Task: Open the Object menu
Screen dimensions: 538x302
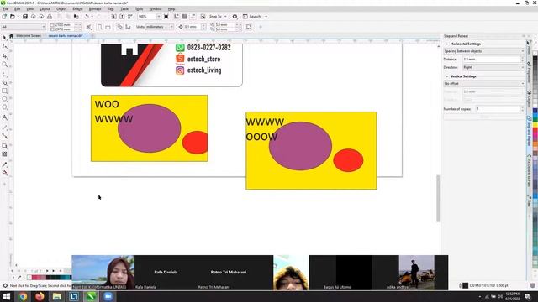Action: pyautogui.click(x=61, y=9)
